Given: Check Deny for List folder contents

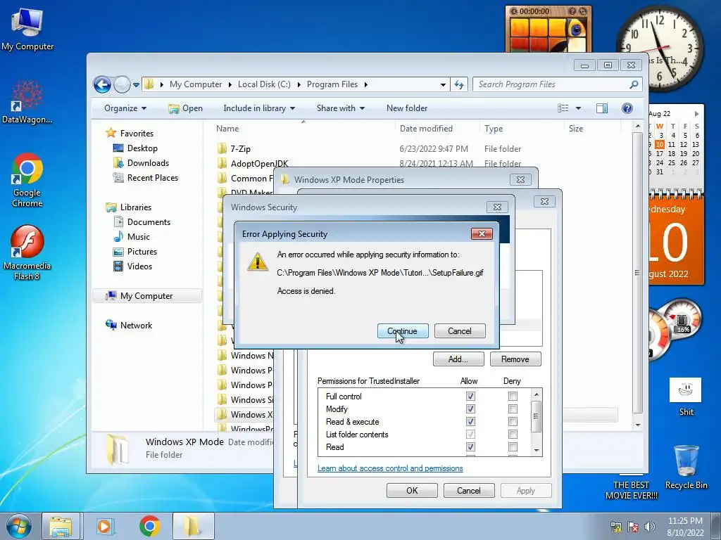Looking at the screenshot, I should click(513, 435).
